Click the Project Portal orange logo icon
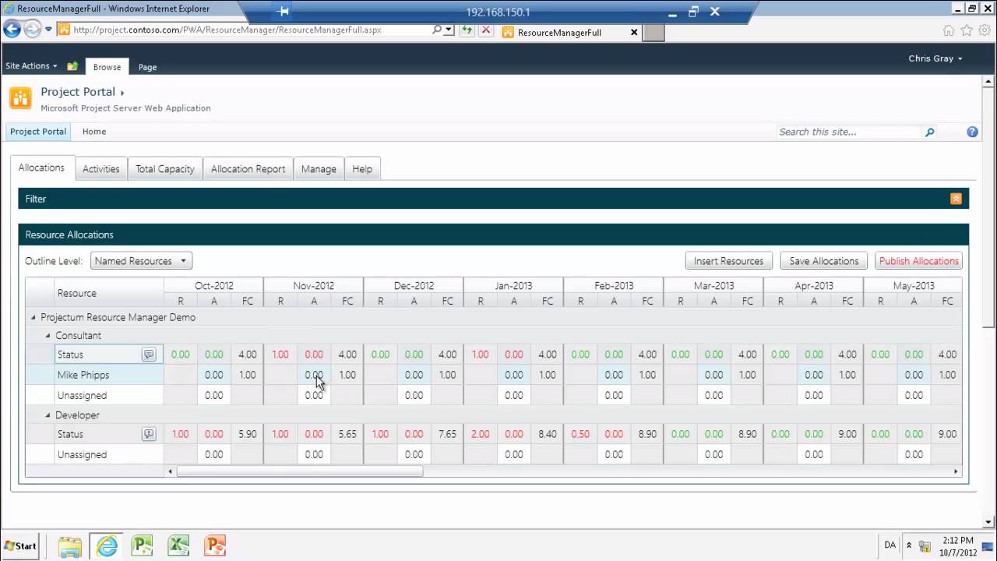The width and height of the screenshot is (997, 561). click(x=20, y=98)
